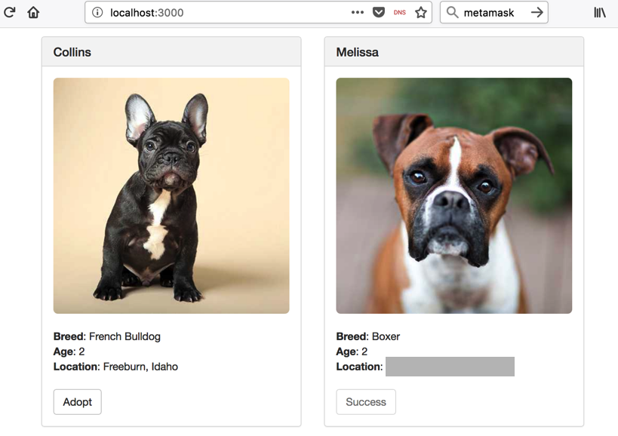Screen dimensions: 618x436
Task: Click the search magnifier icon
Action: coord(453,13)
